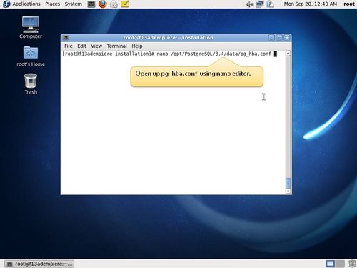Select the root's Home folder icon
The height and width of the screenshot is (268, 357).
pyautogui.click(x=31, y=56)
